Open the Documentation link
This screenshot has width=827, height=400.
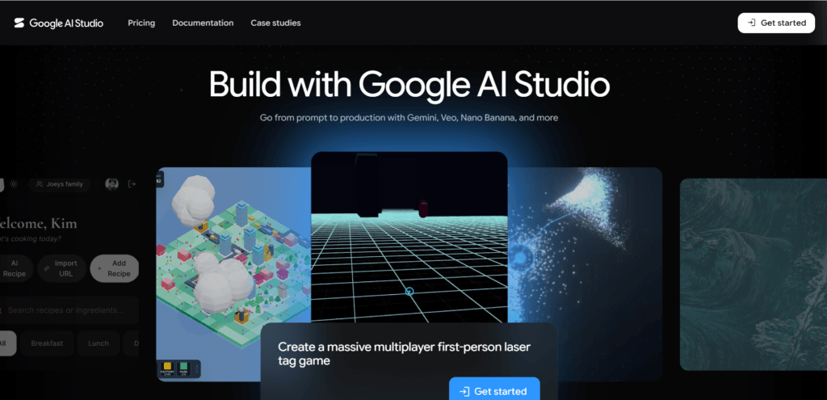[x=203, y=23]
